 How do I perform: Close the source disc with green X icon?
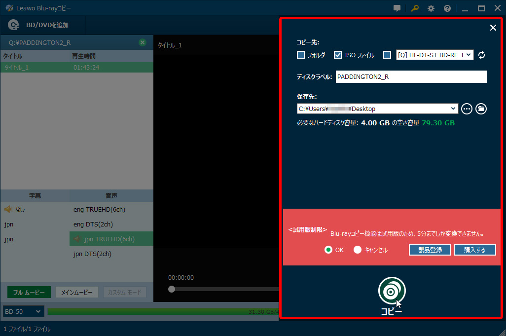pyautogui.click(x=143, y=42)
